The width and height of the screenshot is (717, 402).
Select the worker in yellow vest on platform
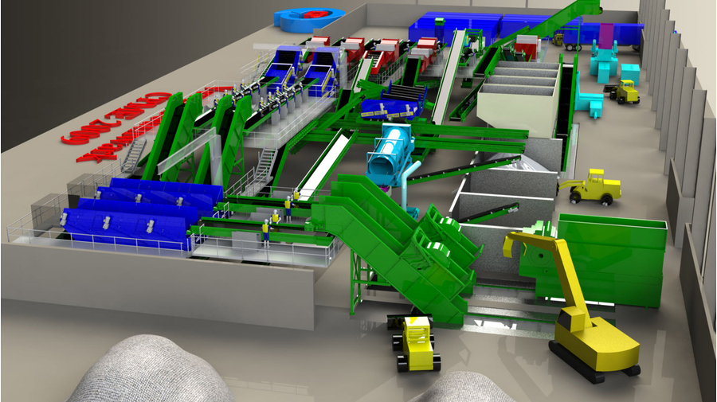pyautogui.click(x=265, y=232)
